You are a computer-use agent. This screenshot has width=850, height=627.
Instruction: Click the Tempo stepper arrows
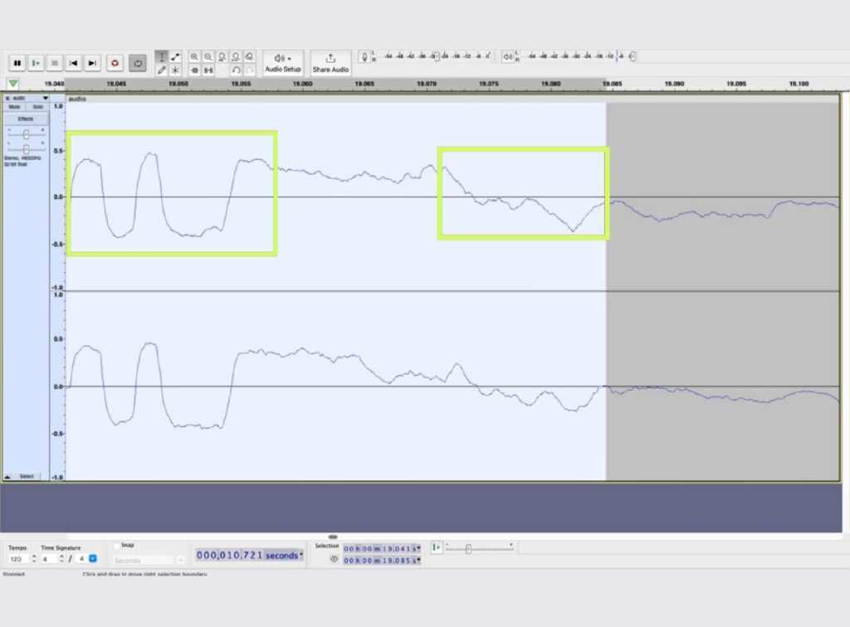[34, 559]
